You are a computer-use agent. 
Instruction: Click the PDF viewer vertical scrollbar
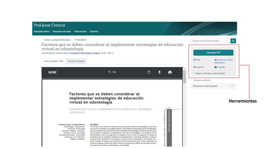click(x=185, y=77)
